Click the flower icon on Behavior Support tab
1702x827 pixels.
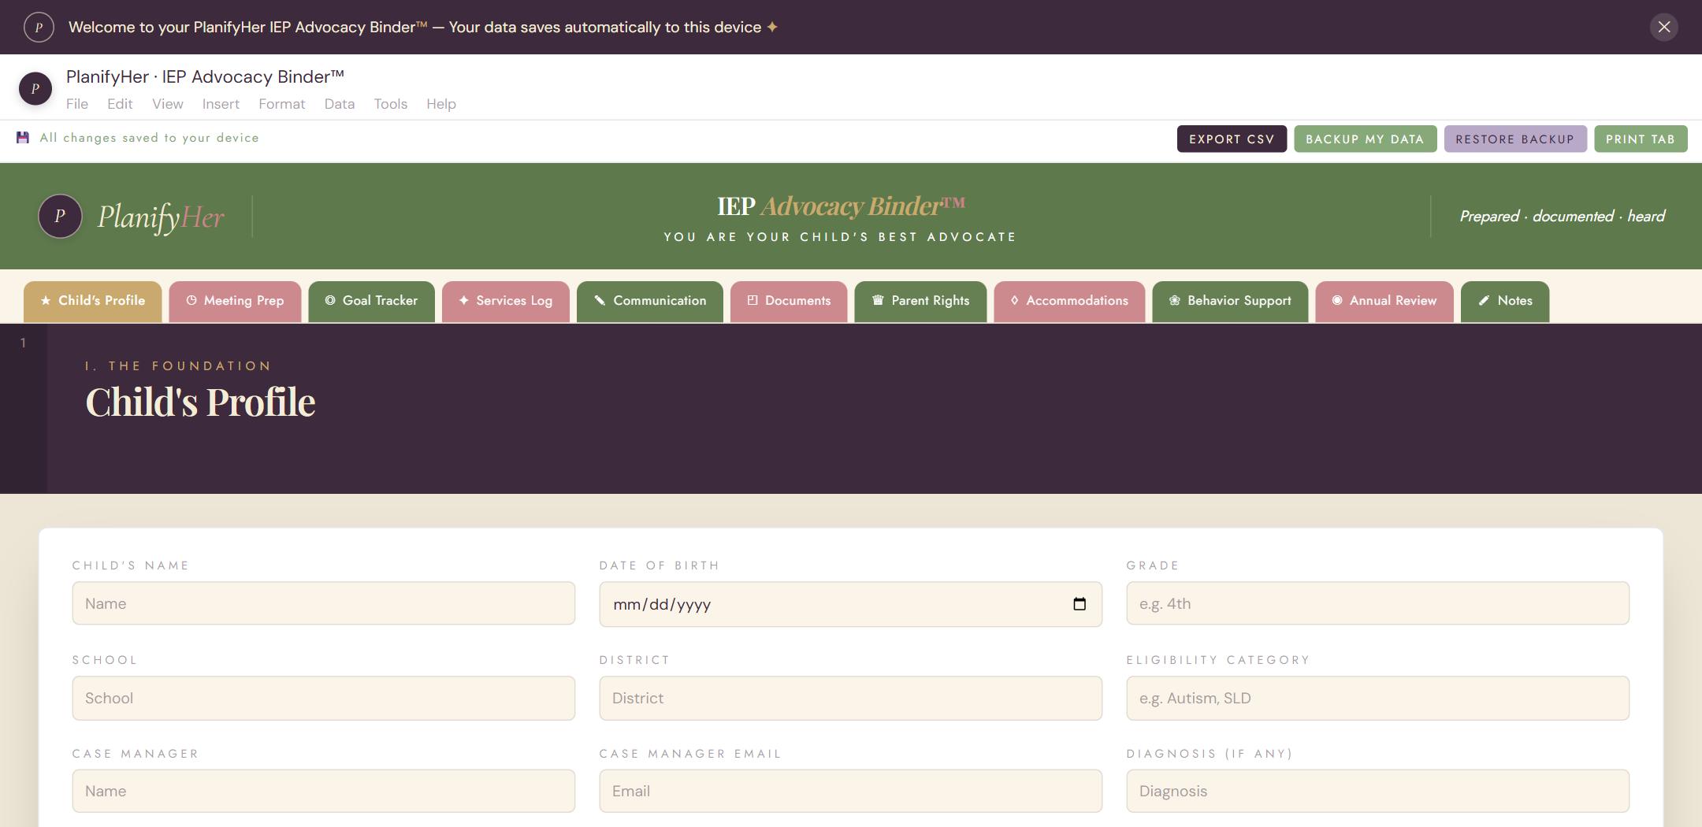1174,301
